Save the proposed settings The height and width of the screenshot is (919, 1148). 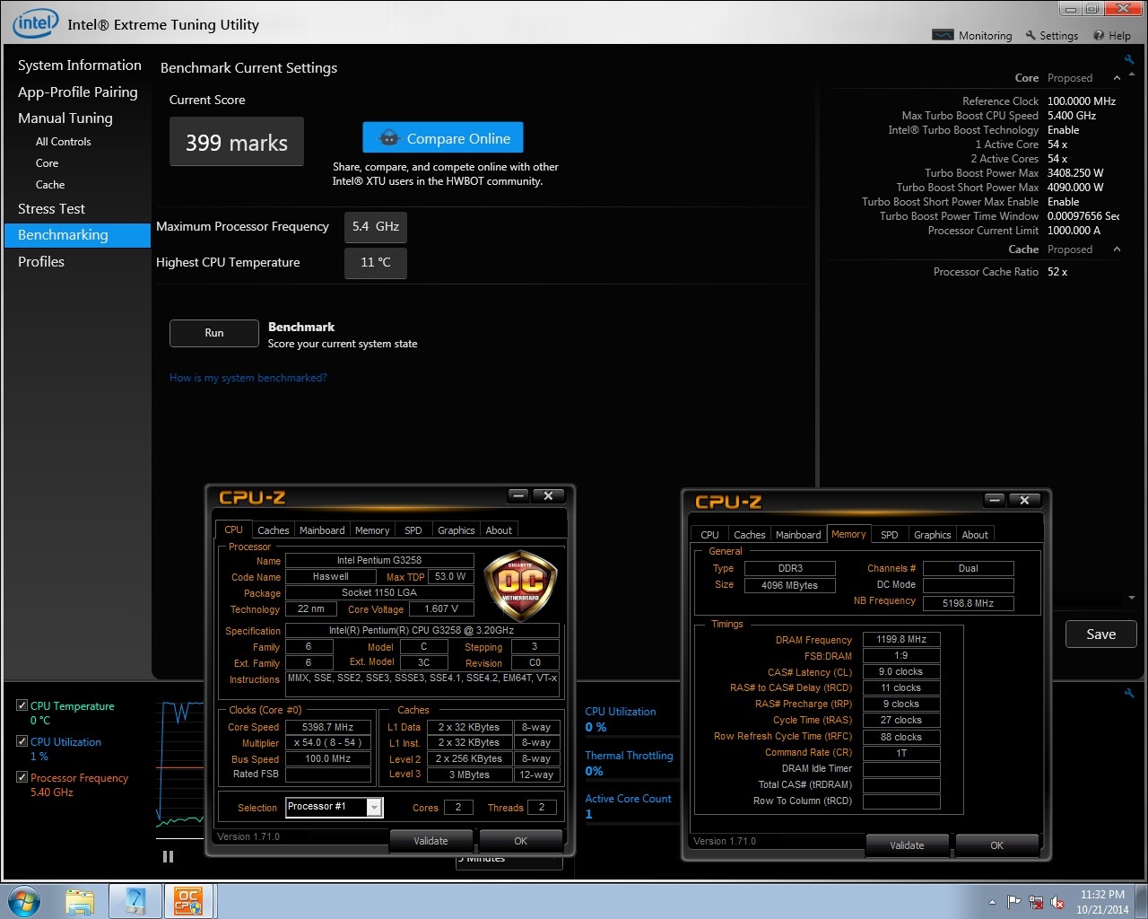tap(1101, 635)
